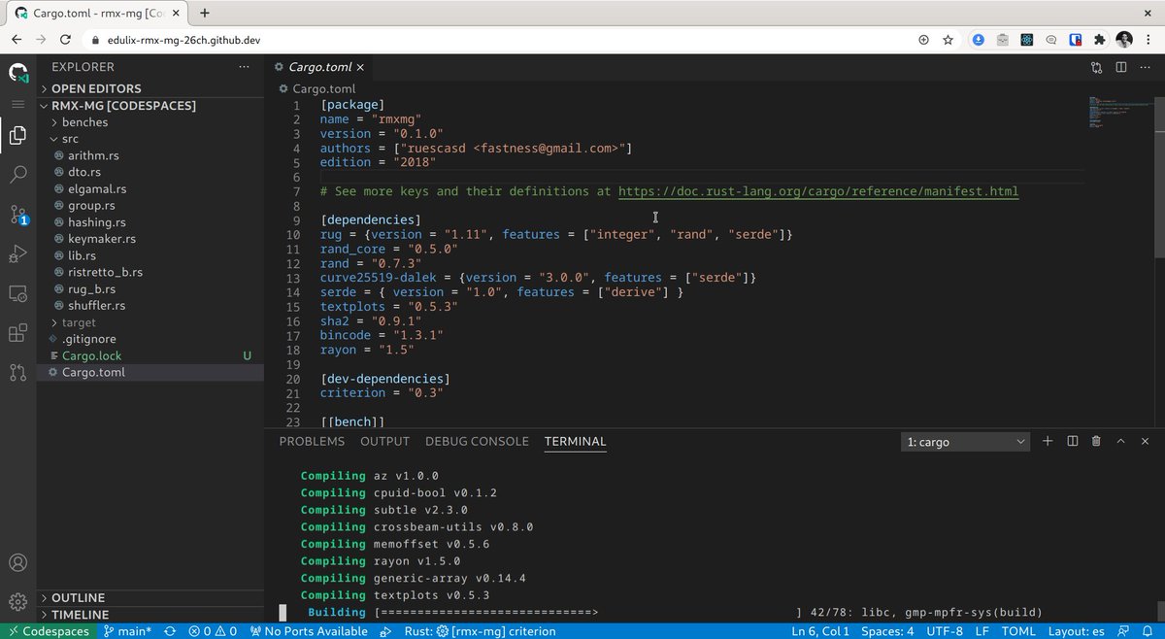Expand the OPEN EDITORS section

click(x=150, y=88)
